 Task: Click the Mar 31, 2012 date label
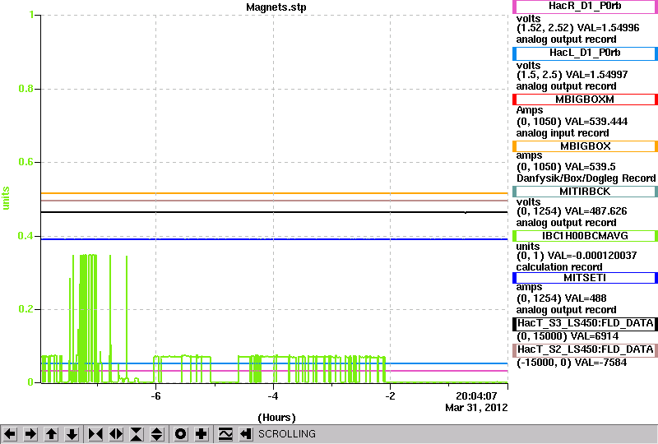coord(476,408)
